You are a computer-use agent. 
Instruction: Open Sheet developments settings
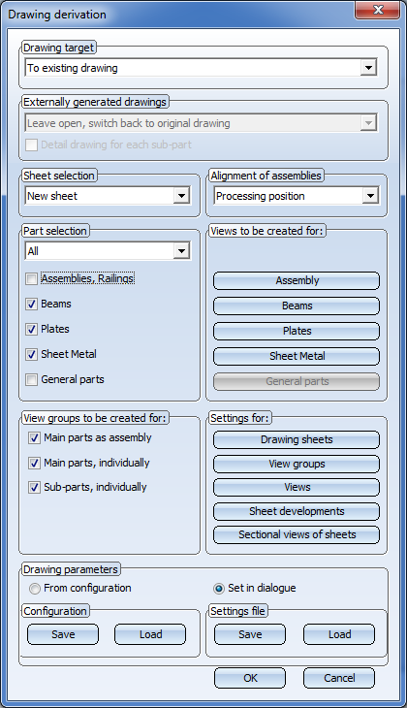click(x=297, y=511)
